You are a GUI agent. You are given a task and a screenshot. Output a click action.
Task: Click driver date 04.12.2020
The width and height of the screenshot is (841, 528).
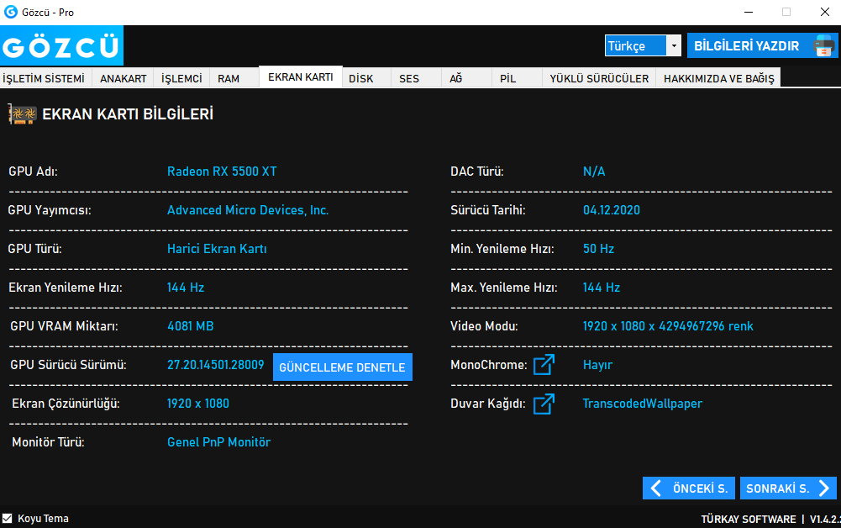(x=612, y=210)
